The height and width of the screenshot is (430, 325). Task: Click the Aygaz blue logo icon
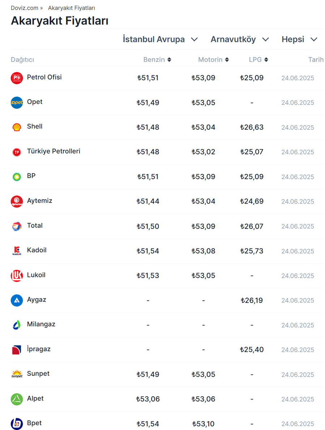(x=17, y=300)
